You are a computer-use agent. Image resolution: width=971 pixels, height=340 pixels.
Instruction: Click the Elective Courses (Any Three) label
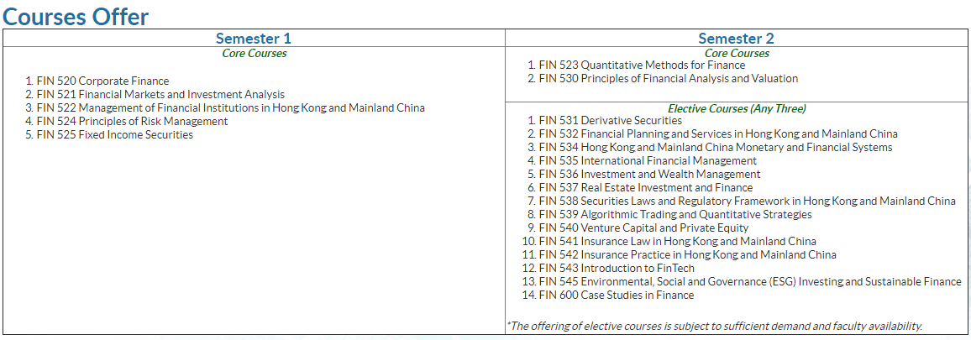pos(736,109)
